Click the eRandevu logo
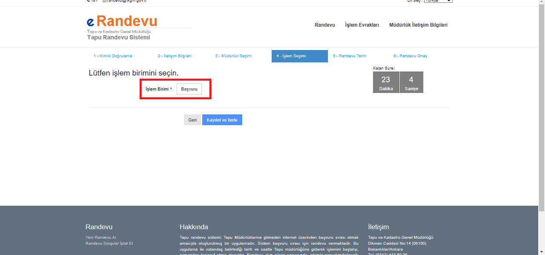This screenshot has height=255, width=545. tap(122, 22)
